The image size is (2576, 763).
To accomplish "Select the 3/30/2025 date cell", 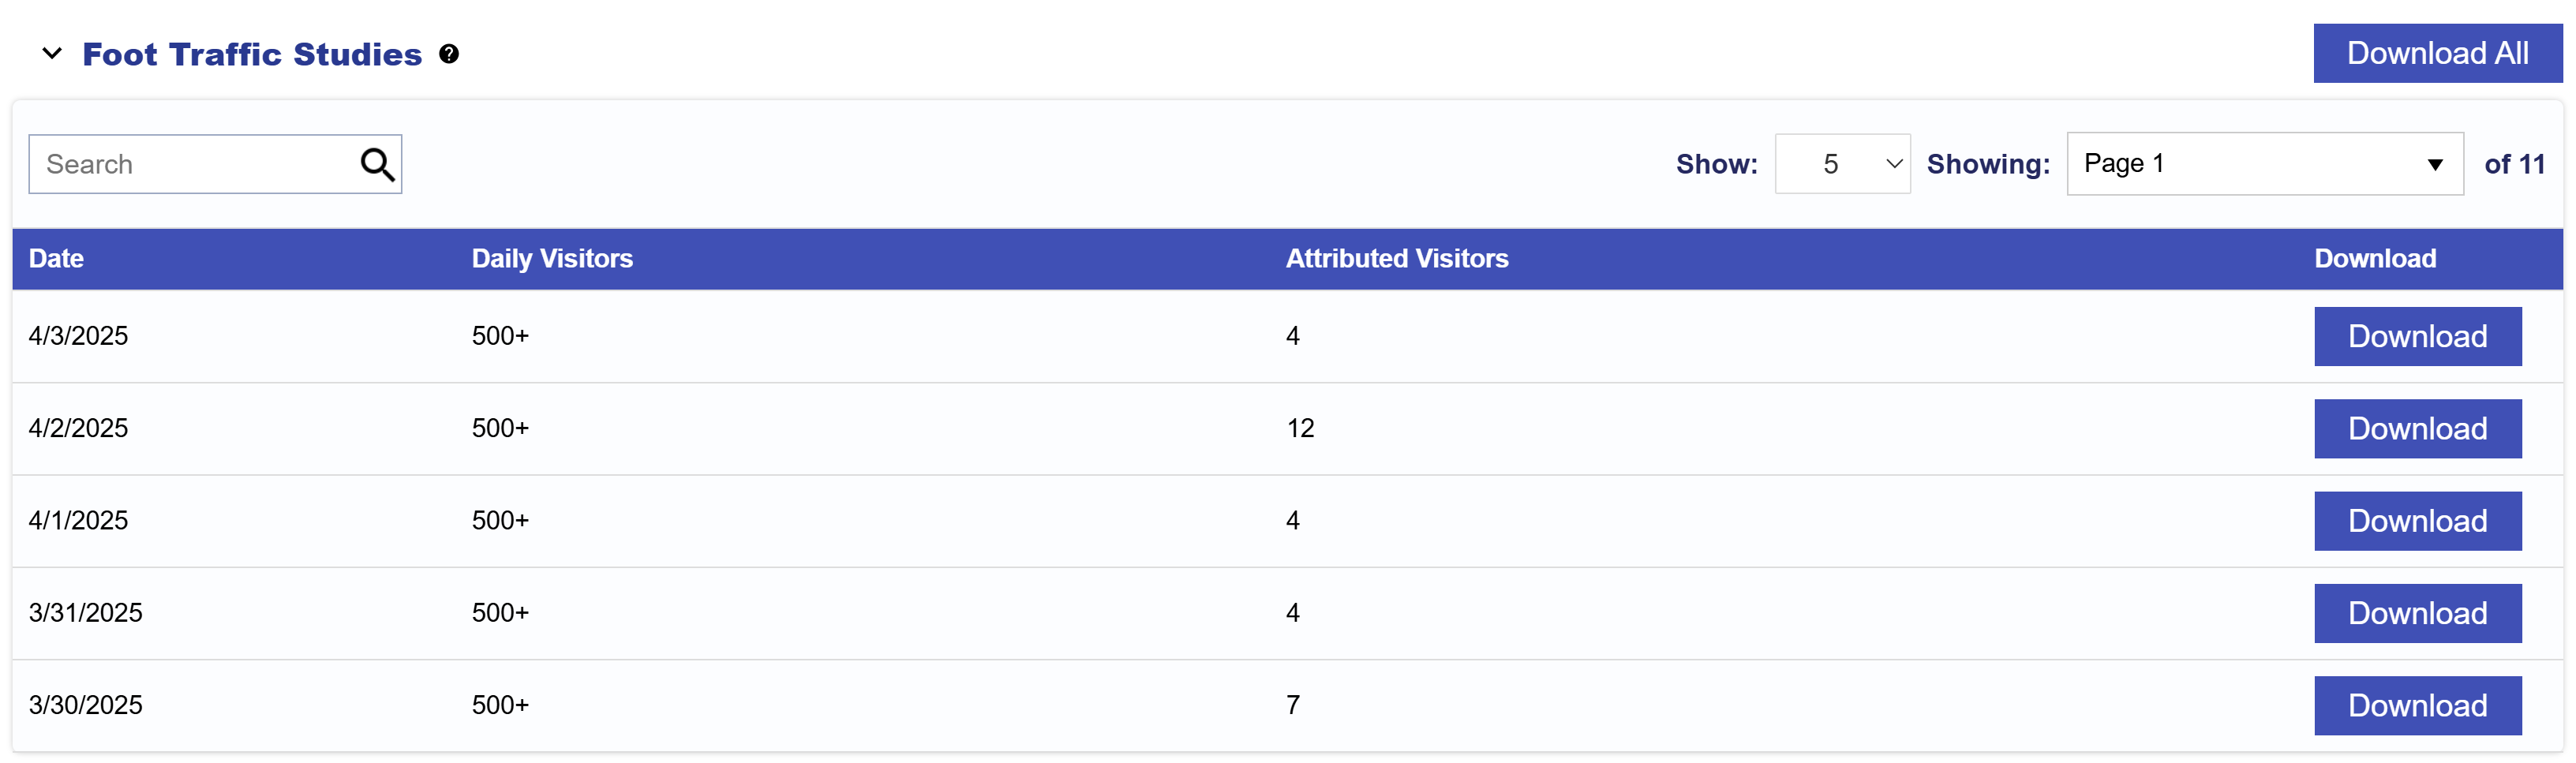I will [x=85, y=705].
